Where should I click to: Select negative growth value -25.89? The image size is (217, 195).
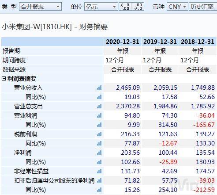[168, 162]
